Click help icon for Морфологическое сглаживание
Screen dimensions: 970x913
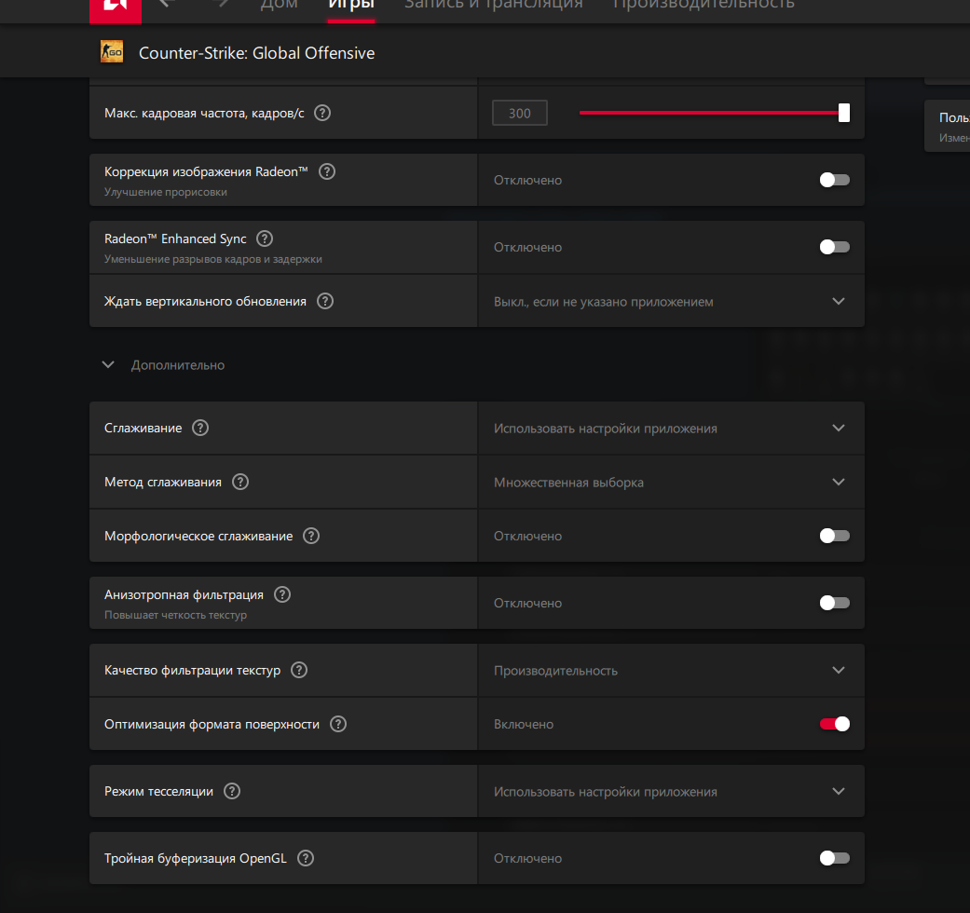click(x=311, y=536)
